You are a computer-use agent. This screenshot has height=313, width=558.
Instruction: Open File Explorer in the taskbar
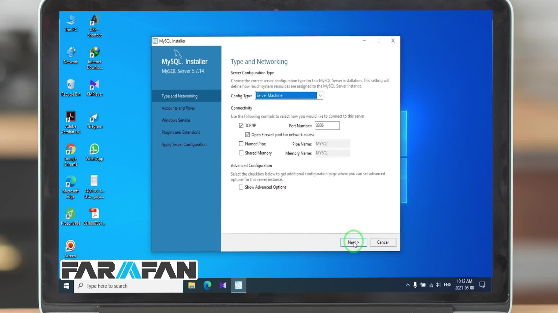(x=192, y=285)
